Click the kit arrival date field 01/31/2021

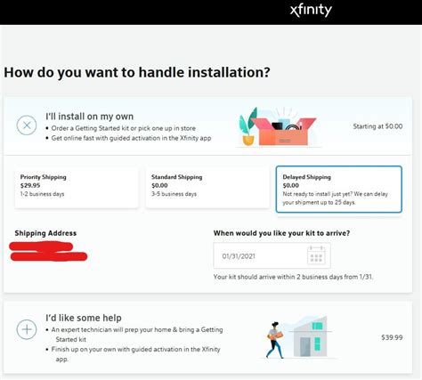point(272,255)
